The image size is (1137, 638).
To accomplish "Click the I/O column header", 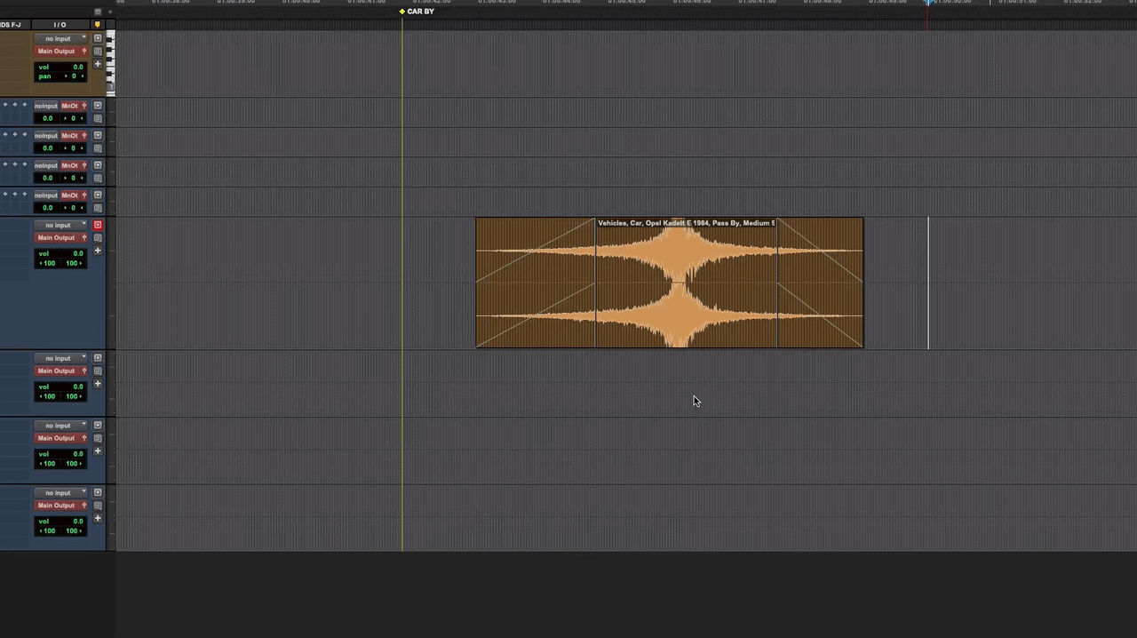I will point(60,25).
